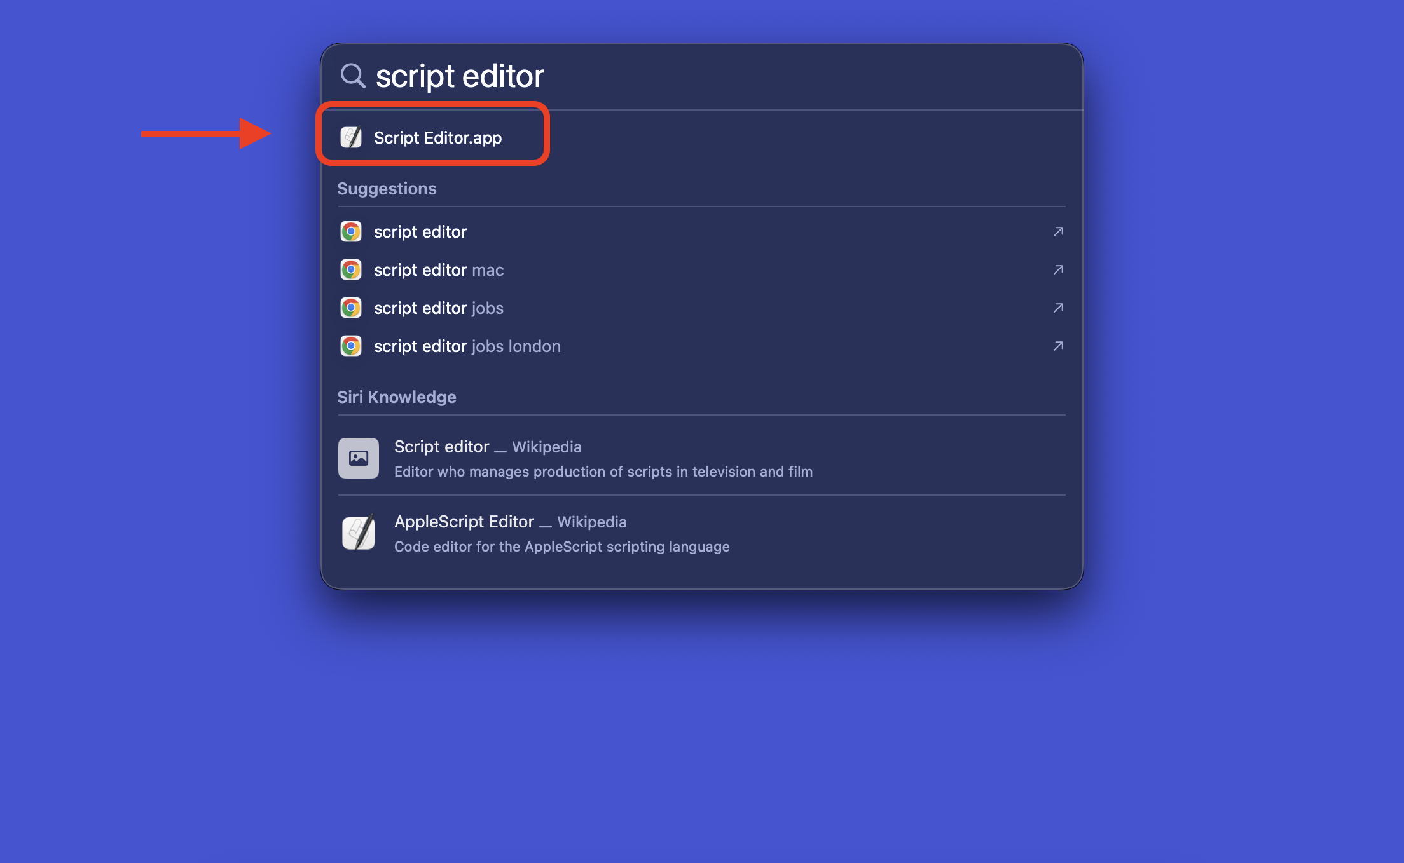This screenshot has width=1404, height=863.
Task: Click Chrome icon beside 'script editor jobs'
Action: pos(351,308)
